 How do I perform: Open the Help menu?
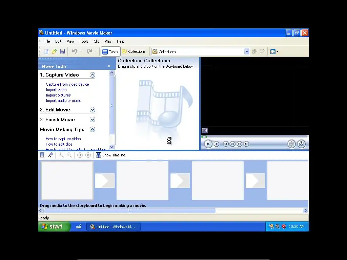[x=120, y=41]
